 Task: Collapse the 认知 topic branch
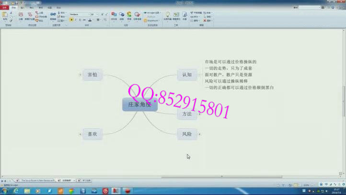point(198,74)
